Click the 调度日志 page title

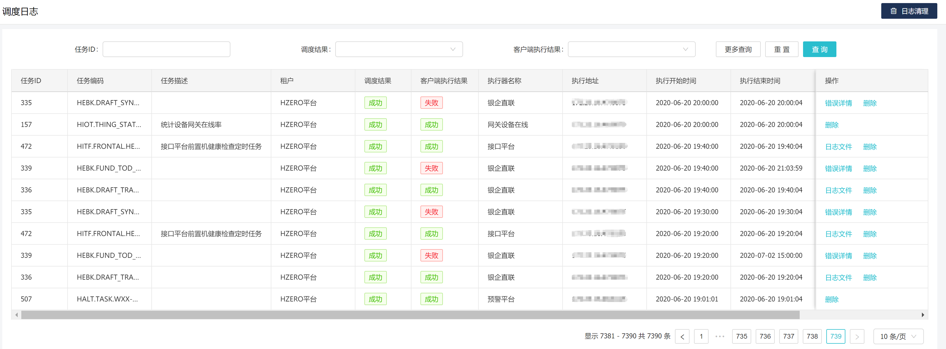click(20, 12)
